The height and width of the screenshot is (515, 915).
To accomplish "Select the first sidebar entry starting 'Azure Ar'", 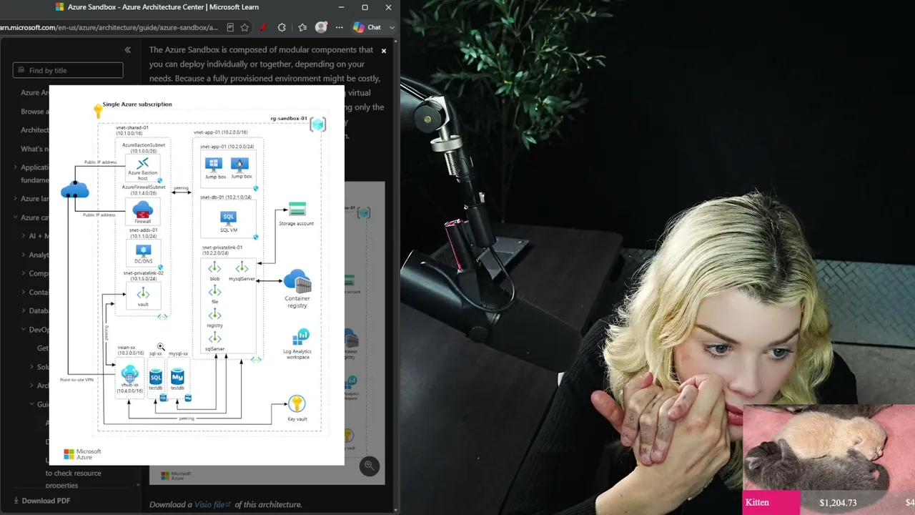I will coord(35,92).
